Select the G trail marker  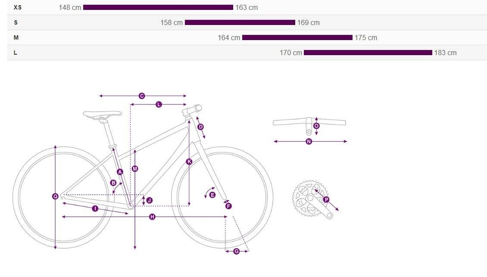tap(236, 251)
